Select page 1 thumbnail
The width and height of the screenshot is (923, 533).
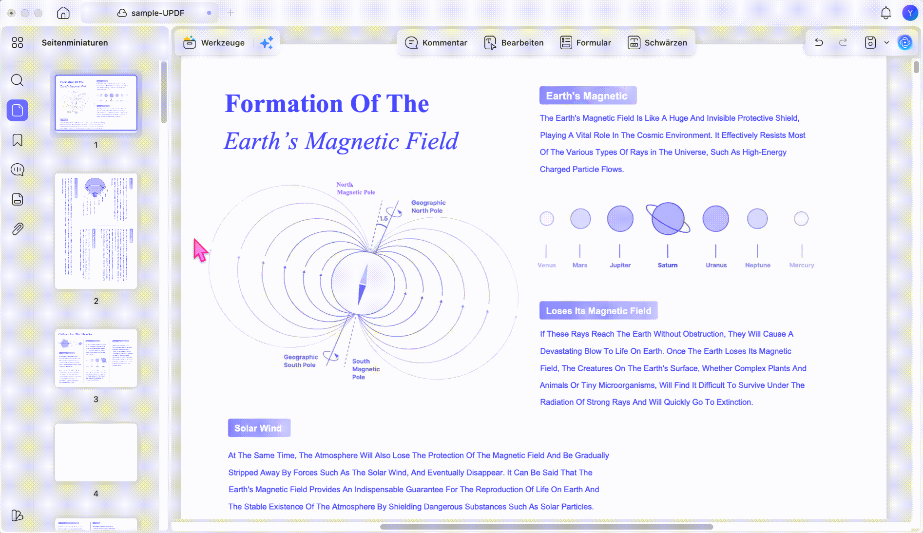[96, 103]
